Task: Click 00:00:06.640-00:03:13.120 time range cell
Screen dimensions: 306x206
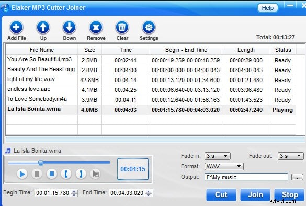Action: coord(186,90)
